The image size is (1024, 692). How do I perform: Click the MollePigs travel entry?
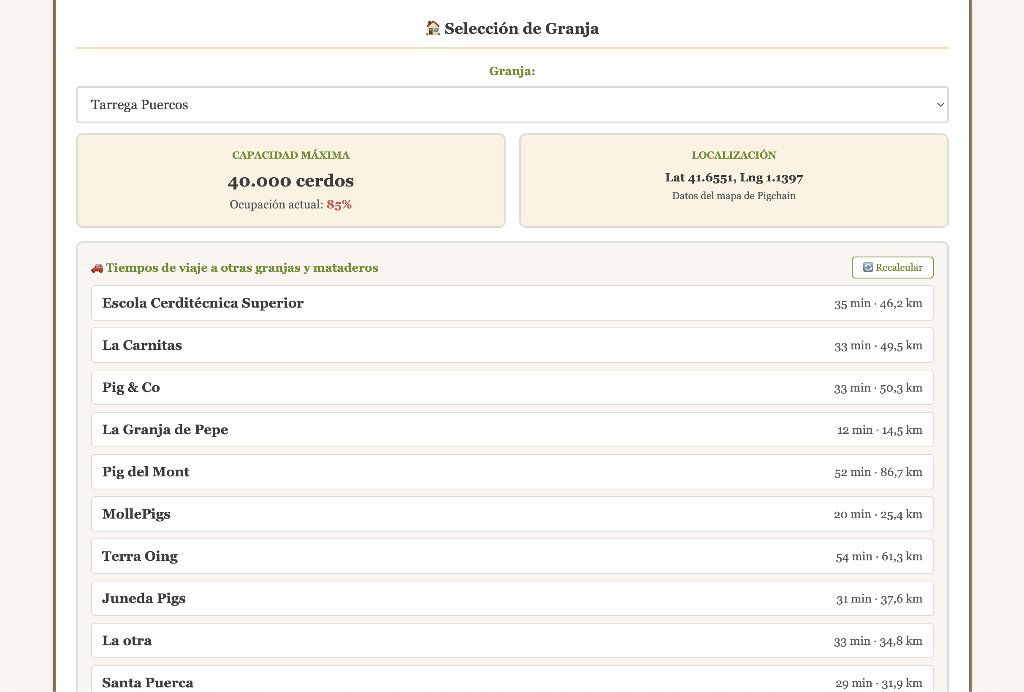tap(512, 514)
